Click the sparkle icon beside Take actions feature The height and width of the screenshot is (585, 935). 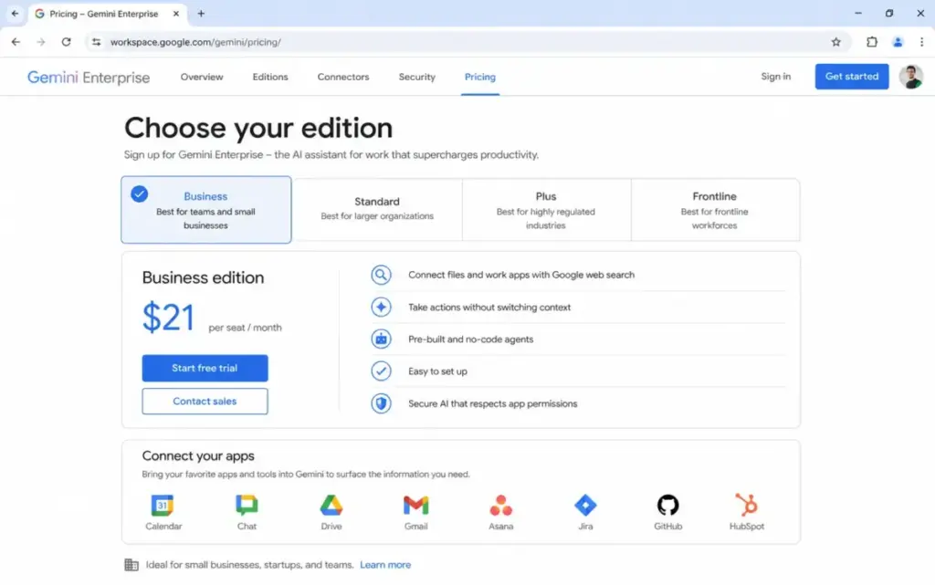point(381,307)
